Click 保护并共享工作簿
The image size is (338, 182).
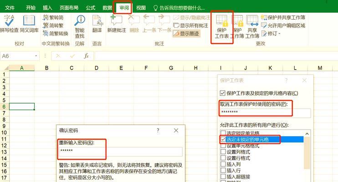click(x=283, y=17)
